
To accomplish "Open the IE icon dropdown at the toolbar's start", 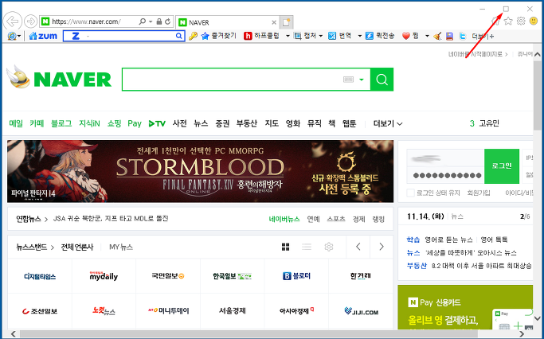I will coord(19,36).
